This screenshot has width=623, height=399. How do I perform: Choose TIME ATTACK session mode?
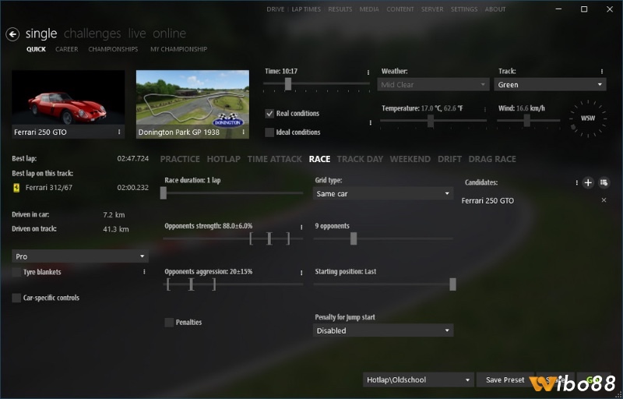(275, 159)
